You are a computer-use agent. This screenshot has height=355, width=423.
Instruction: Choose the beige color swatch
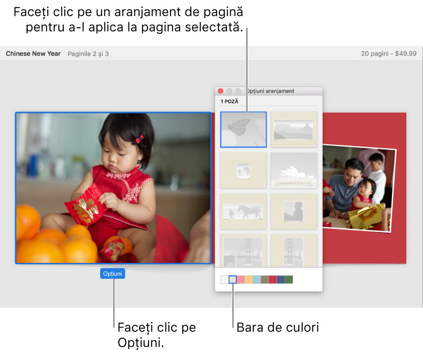(x=232, y=279)
